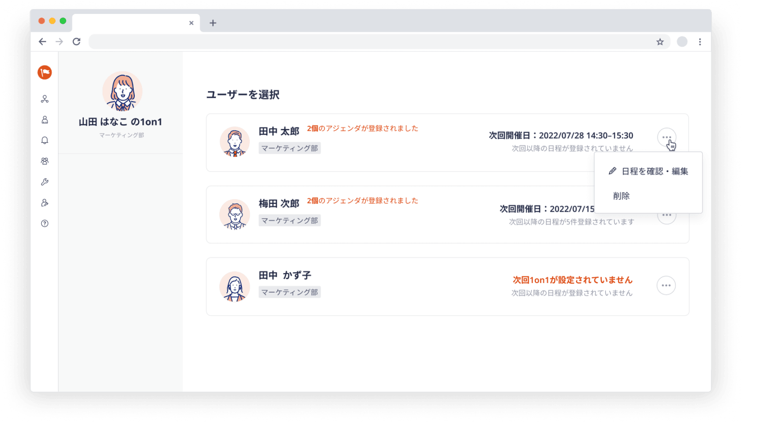767x422 pixels.
Task: Reload the page with refresh icon
Action: coord(76,42)
